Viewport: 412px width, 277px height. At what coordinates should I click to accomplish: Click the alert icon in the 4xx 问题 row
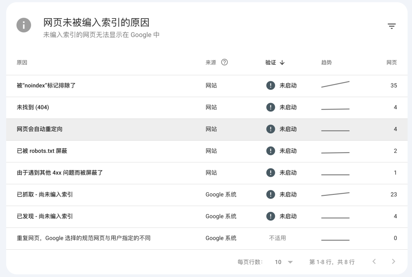pos(271,173)
